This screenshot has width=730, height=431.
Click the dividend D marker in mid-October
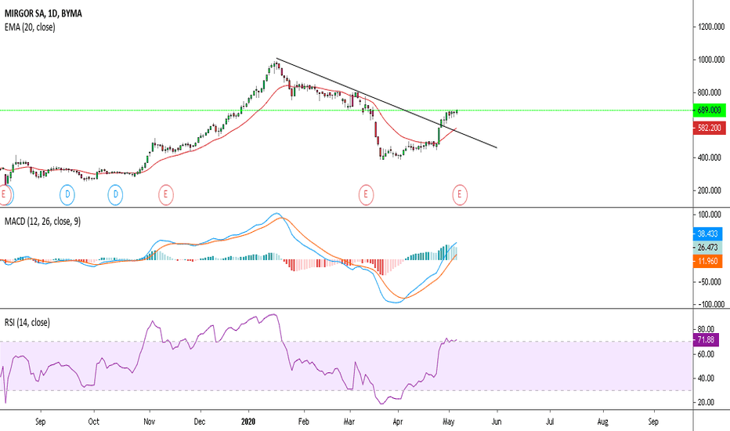coord(115,194)
